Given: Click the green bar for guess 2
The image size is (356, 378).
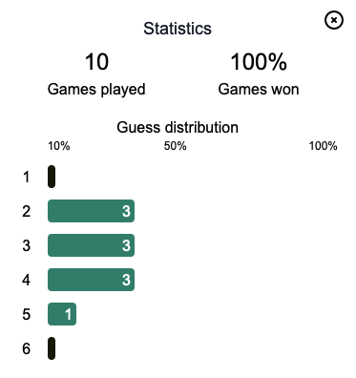Looking at the screenshot, I should [91, 211].
